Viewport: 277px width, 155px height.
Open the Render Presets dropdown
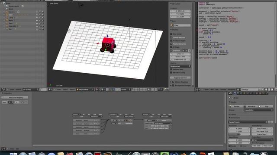click(x=248, y=122)
